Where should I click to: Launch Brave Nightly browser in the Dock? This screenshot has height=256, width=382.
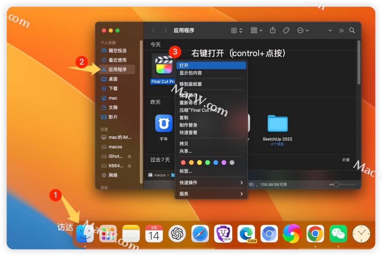tap(223, 234)
